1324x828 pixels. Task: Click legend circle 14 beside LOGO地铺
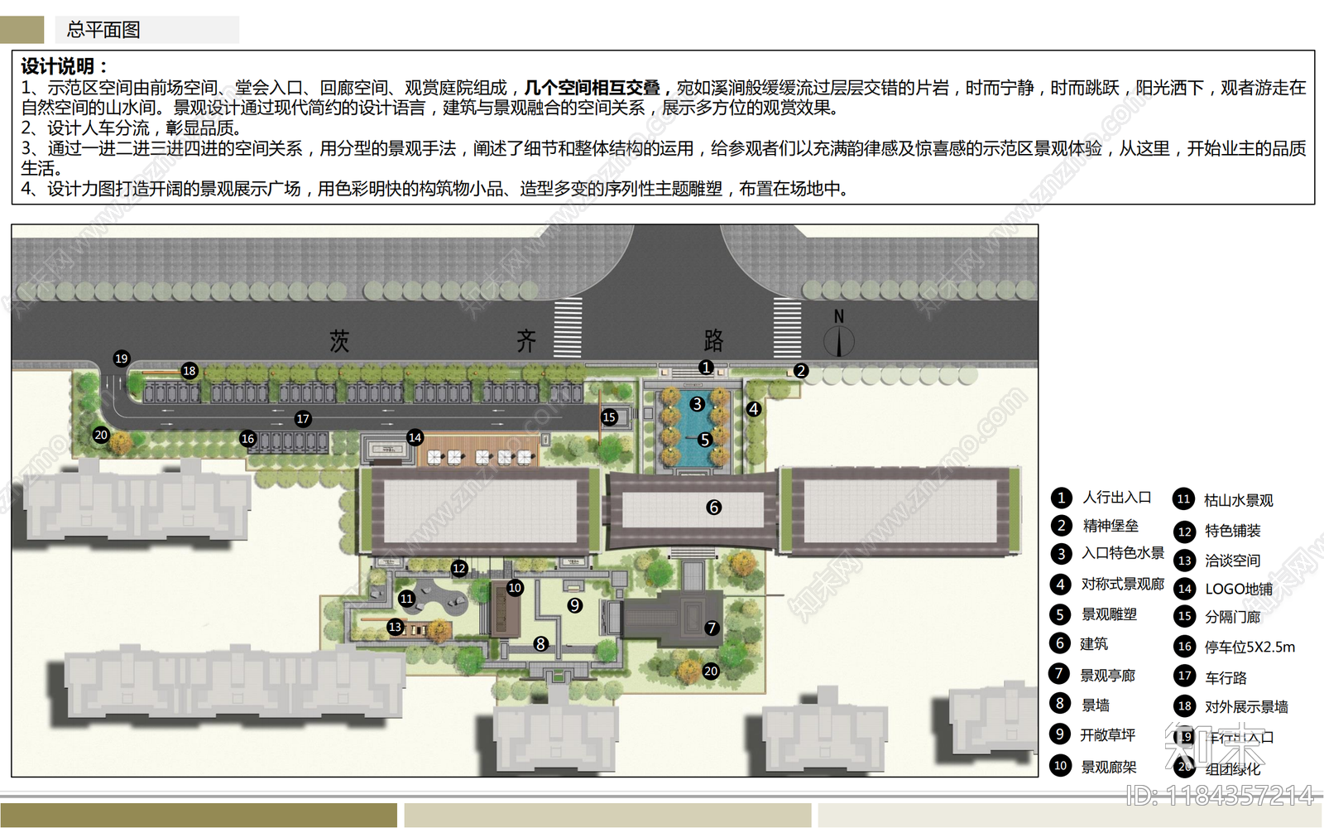tap(1184, 589)
